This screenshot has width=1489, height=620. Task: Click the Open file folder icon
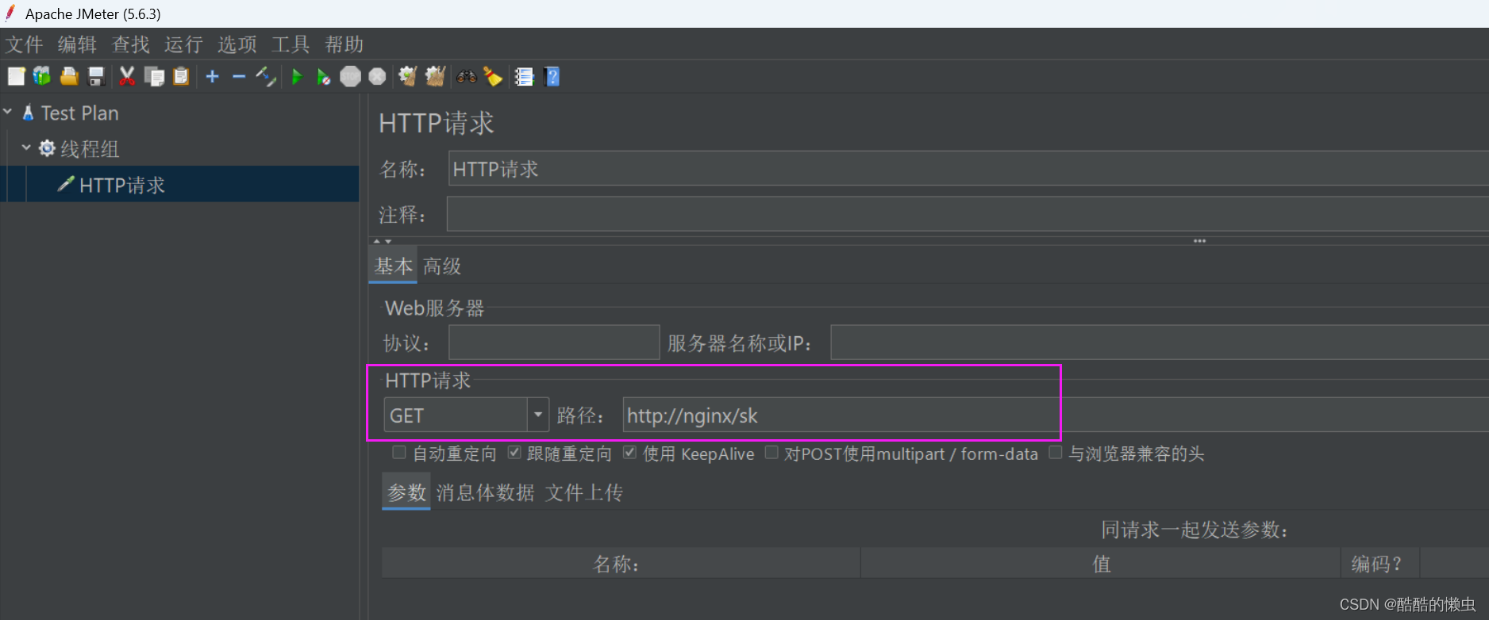coord(69,76)
